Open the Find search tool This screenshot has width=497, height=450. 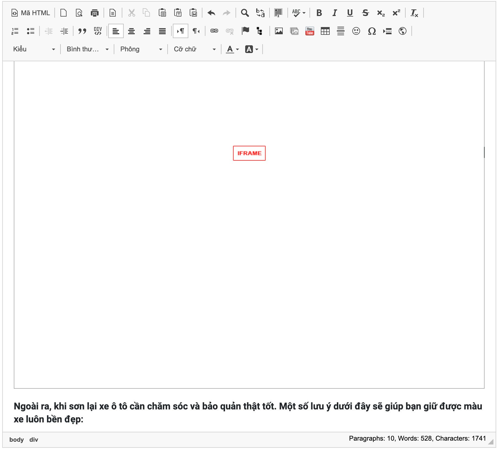(x=245, y=13)
